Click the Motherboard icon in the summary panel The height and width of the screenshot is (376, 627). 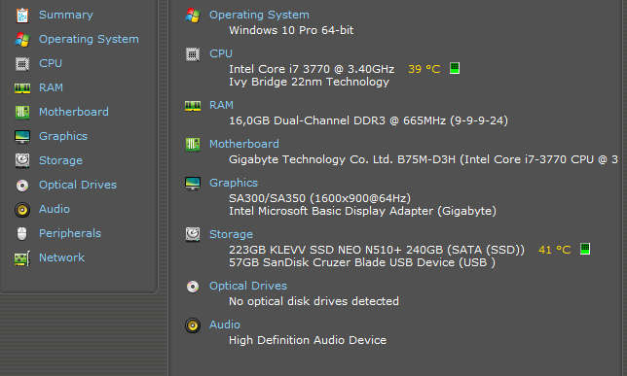[193, 144]
